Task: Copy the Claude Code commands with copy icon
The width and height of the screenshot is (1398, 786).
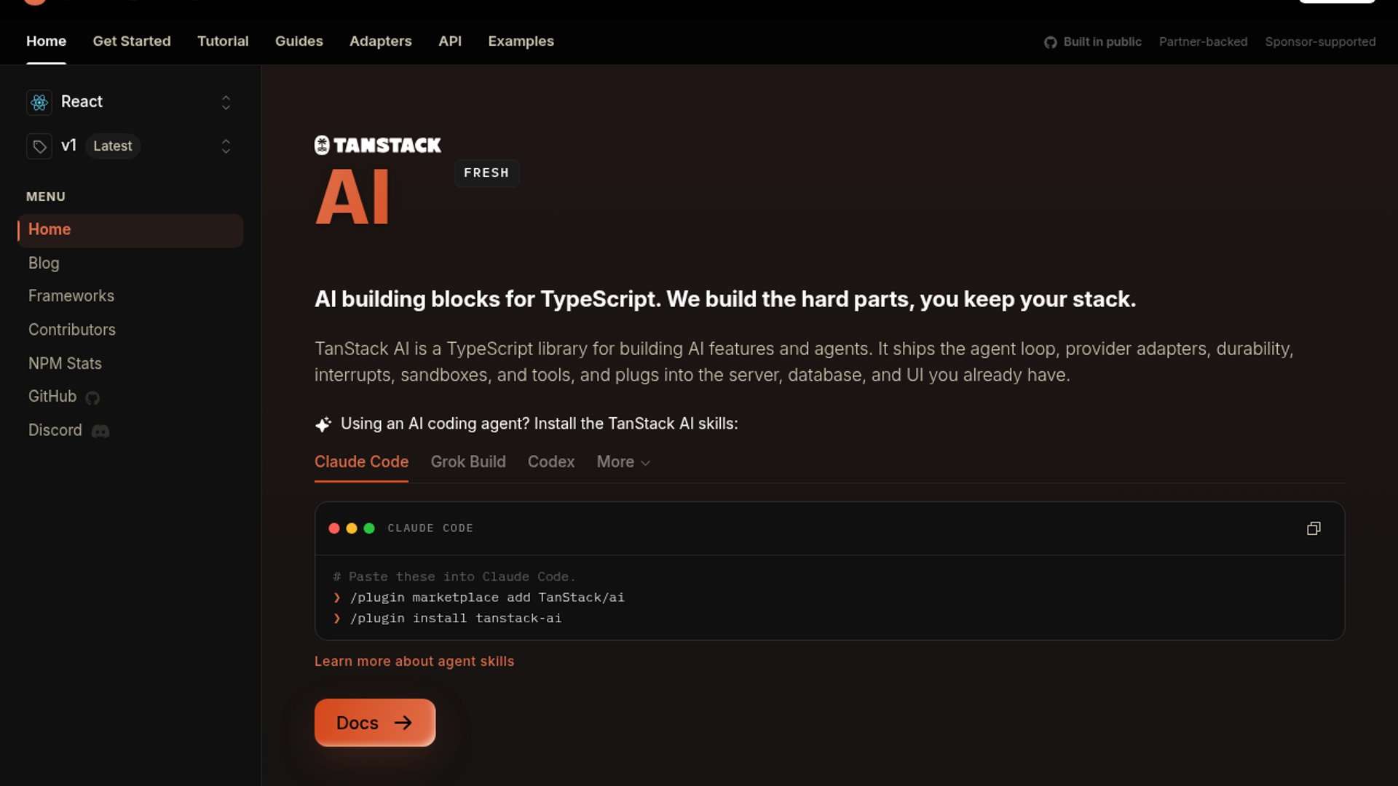Action: tap(1314, 528)
